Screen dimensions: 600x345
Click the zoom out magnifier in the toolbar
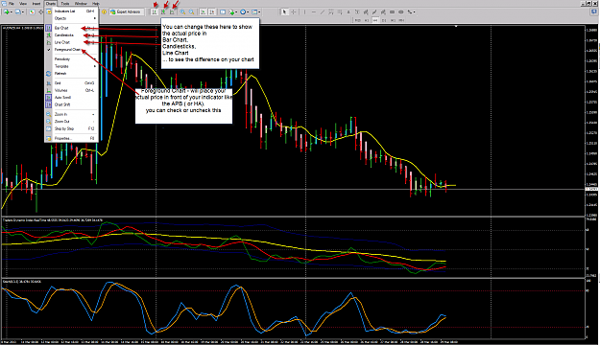[191, 11]
